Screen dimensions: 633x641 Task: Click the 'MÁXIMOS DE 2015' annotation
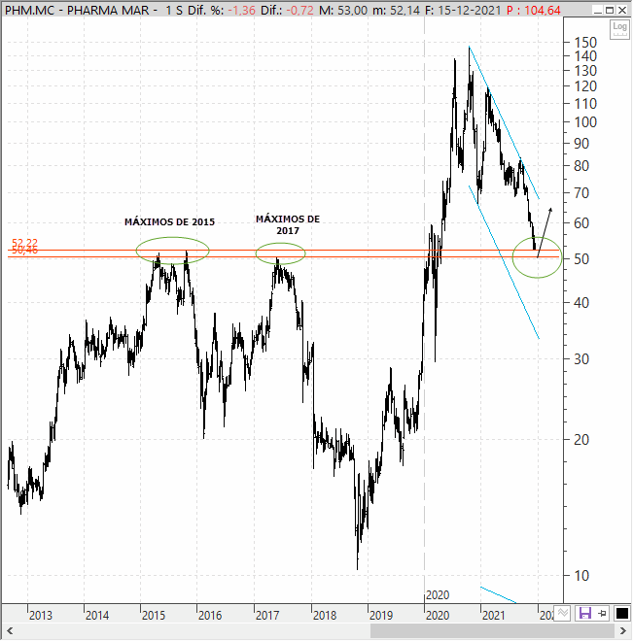click(169, 222)
